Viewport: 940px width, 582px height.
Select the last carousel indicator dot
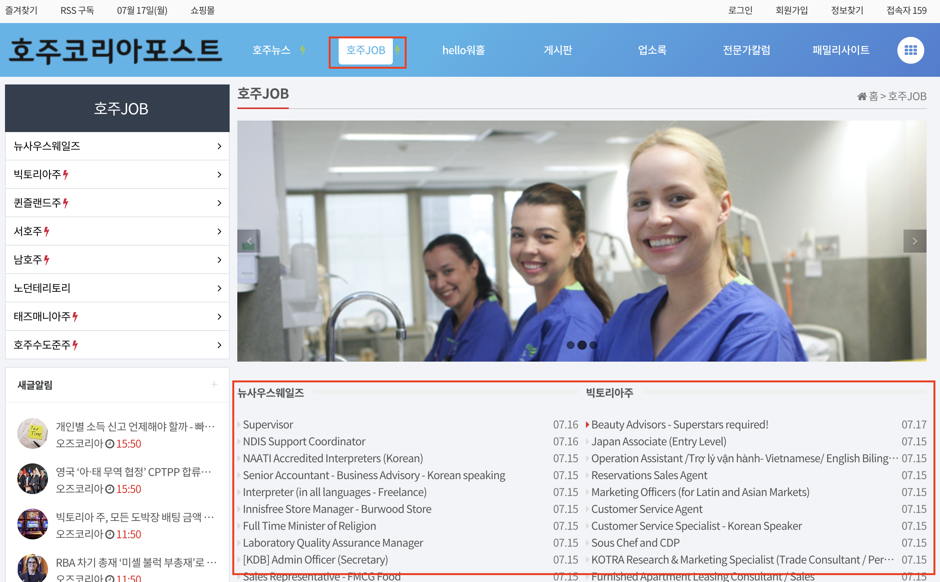point(593,345)
